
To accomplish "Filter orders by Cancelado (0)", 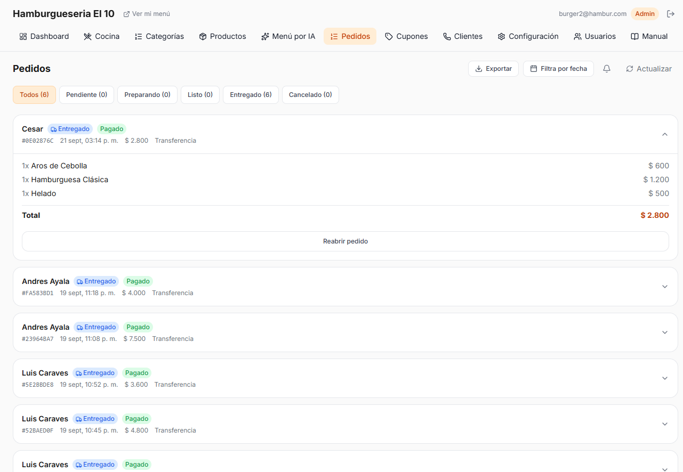I will click(x=310, y=95).
